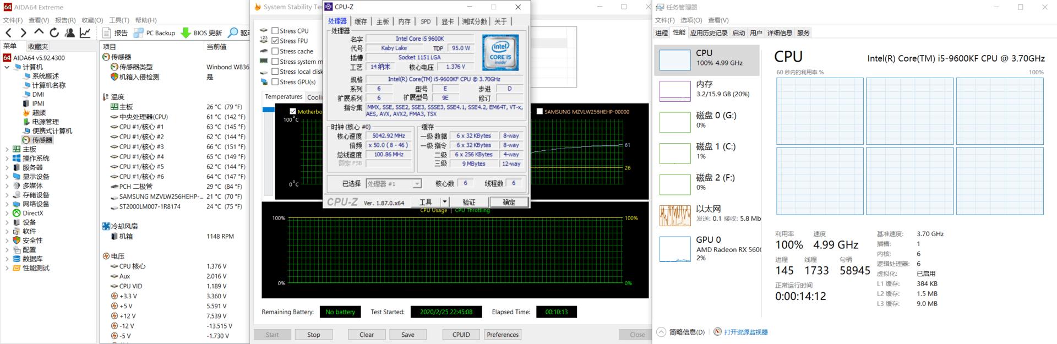The width and height of the screenshot is (1057, 344).
Task: Open stability test Preferences
Action: click(x=503, y=335)
